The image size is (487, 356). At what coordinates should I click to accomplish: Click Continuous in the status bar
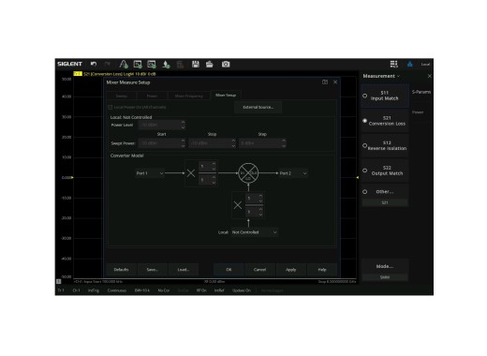pos(117,290)
